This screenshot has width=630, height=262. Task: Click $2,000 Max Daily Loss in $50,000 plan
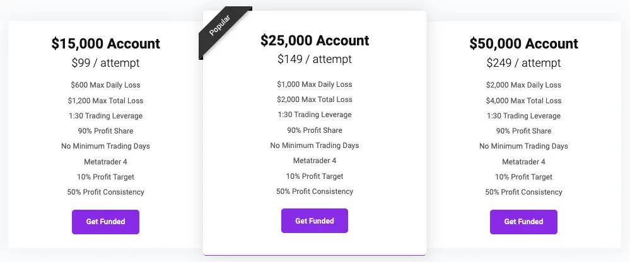[x=523, y=85]
